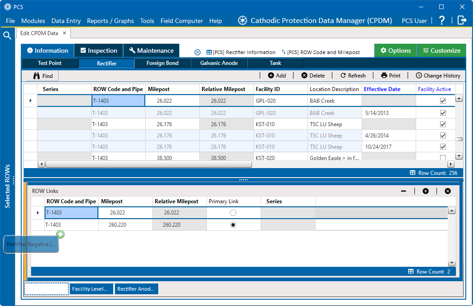This screenshot has height=306, width=473.
Task: Click the CPDM module logo icon
Action: click(243, 20)
